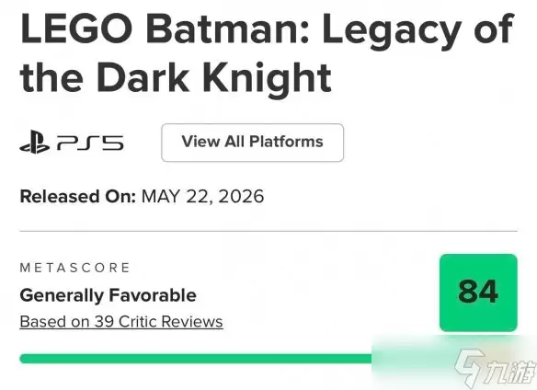Viewport: 537px width, 390px height.
Task: Click the Released On label
Action: pos(78,196)
